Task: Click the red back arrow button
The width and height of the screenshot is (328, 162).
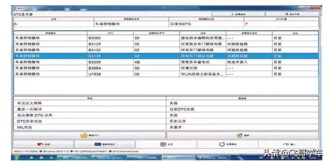Action: (44, 144)
